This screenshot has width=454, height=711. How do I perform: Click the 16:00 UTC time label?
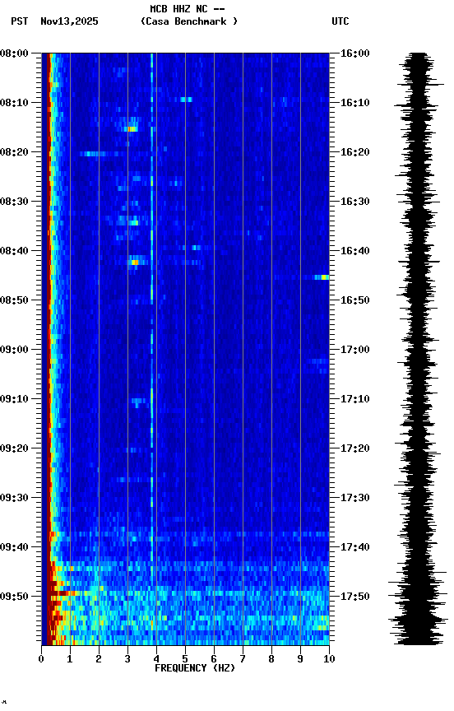[355, 53]
